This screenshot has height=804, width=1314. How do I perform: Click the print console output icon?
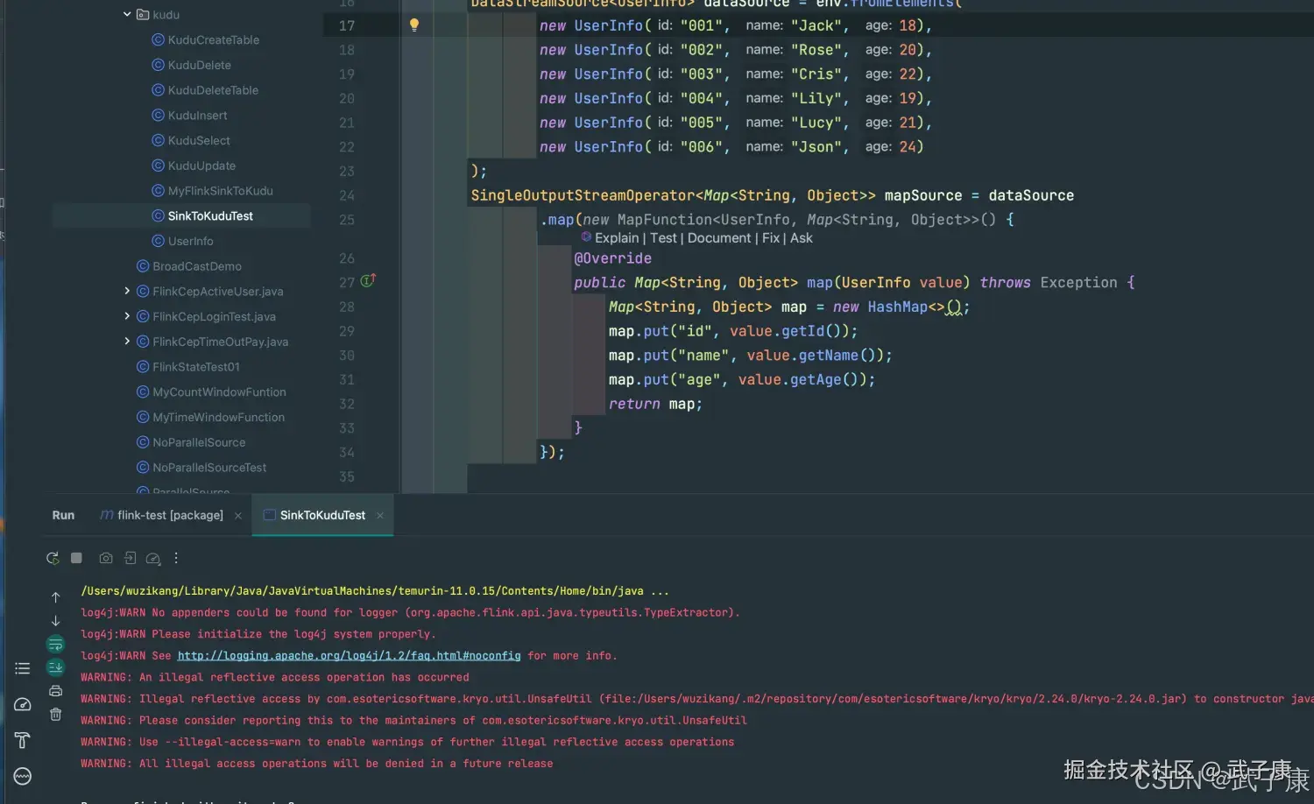tap(55, 691)
